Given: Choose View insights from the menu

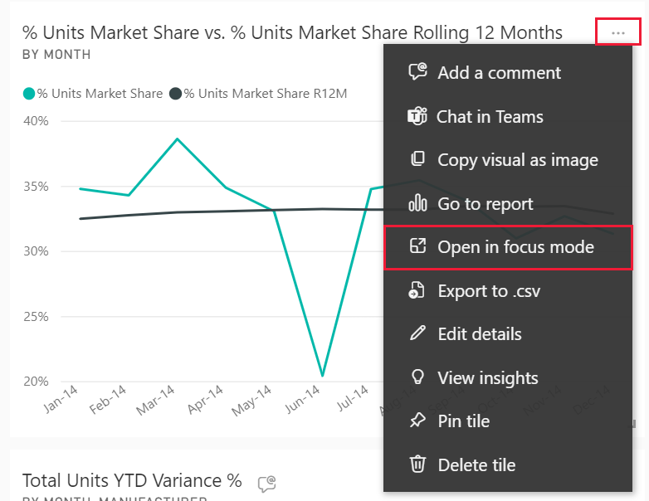Looking at the screenshot, I should pyautogui.click(x=488, y=378).
